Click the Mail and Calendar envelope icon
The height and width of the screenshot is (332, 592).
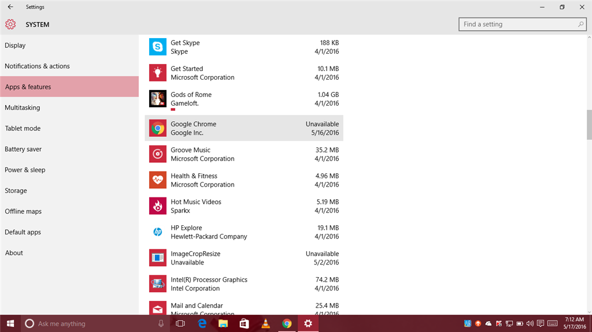(x=157, y=308)
